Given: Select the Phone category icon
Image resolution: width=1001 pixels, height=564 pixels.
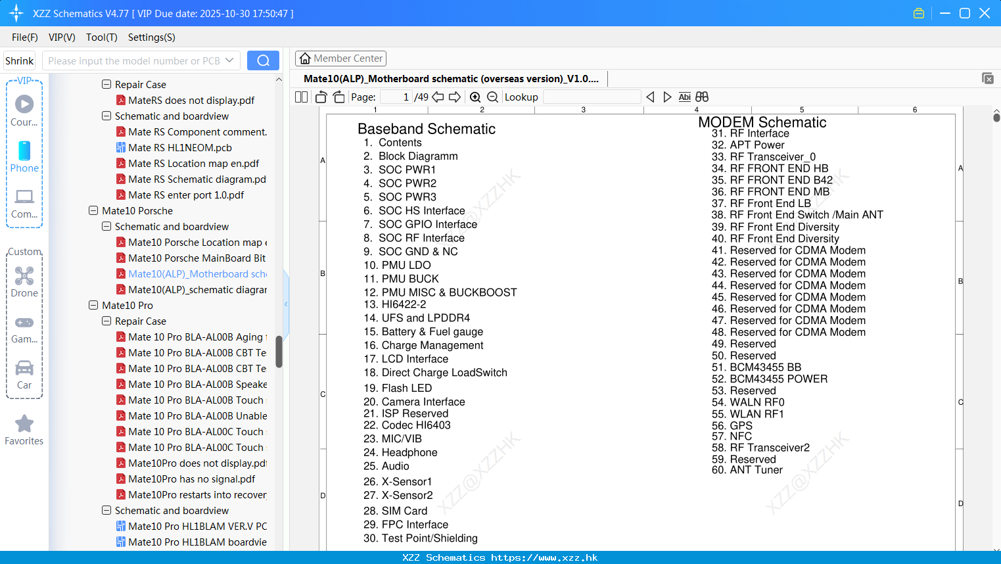Looking at the screenshot, I should click(24, 156).
